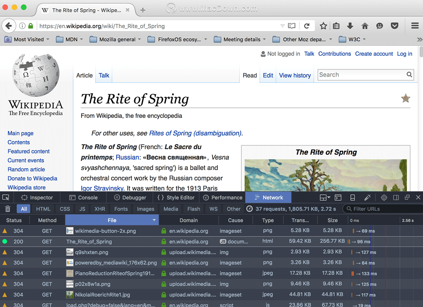The width and height of the screenshot is (423, 307).
Task: Toggle the Media request filter
Action: click(171, 209)
